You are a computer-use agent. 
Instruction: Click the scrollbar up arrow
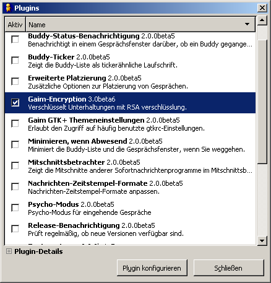tap(262, 20)
